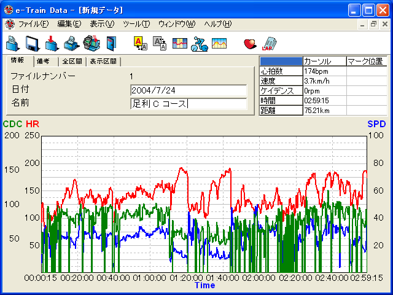
Task: Click the 日付 date input field
Action: (188, 90)
